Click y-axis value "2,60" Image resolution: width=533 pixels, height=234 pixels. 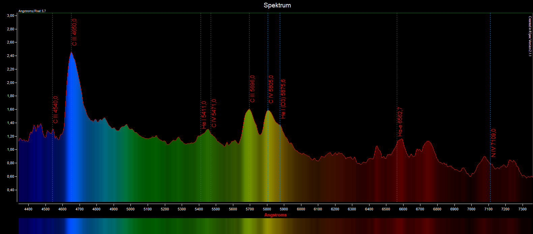(x=10, y=42)
